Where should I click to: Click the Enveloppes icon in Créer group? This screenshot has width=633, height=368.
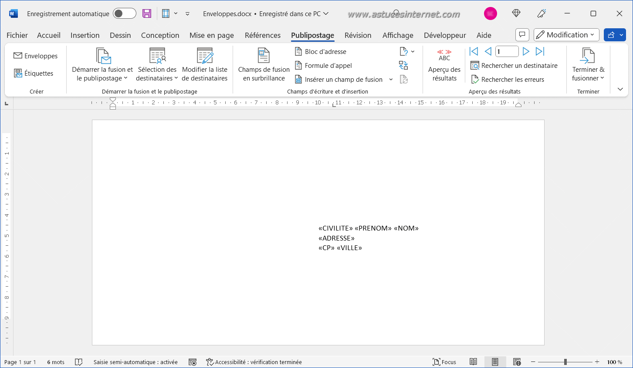[18, 56]
